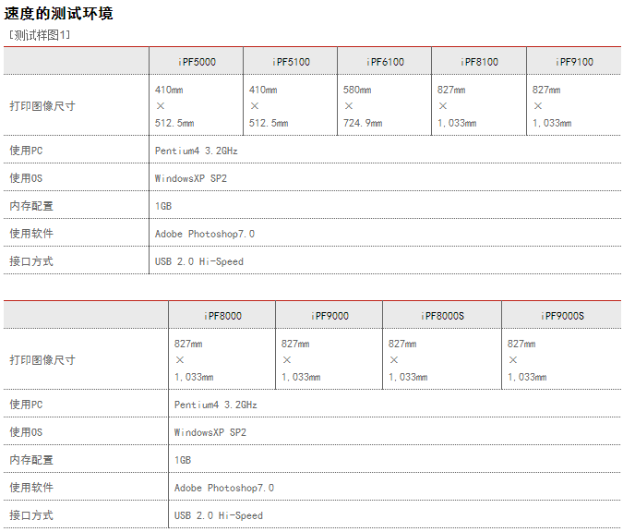Click 410mm under iPF5000
Viewport: 623px width, 532px height.
pos(169,90)
